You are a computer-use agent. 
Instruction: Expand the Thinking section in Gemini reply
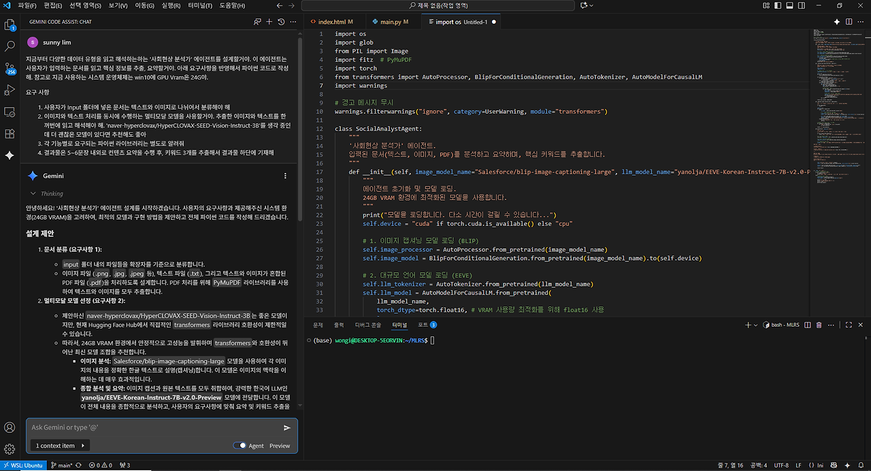pos(46,193)
